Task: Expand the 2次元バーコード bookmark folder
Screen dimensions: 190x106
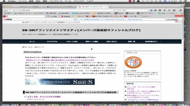Action: tap(23, 13)
